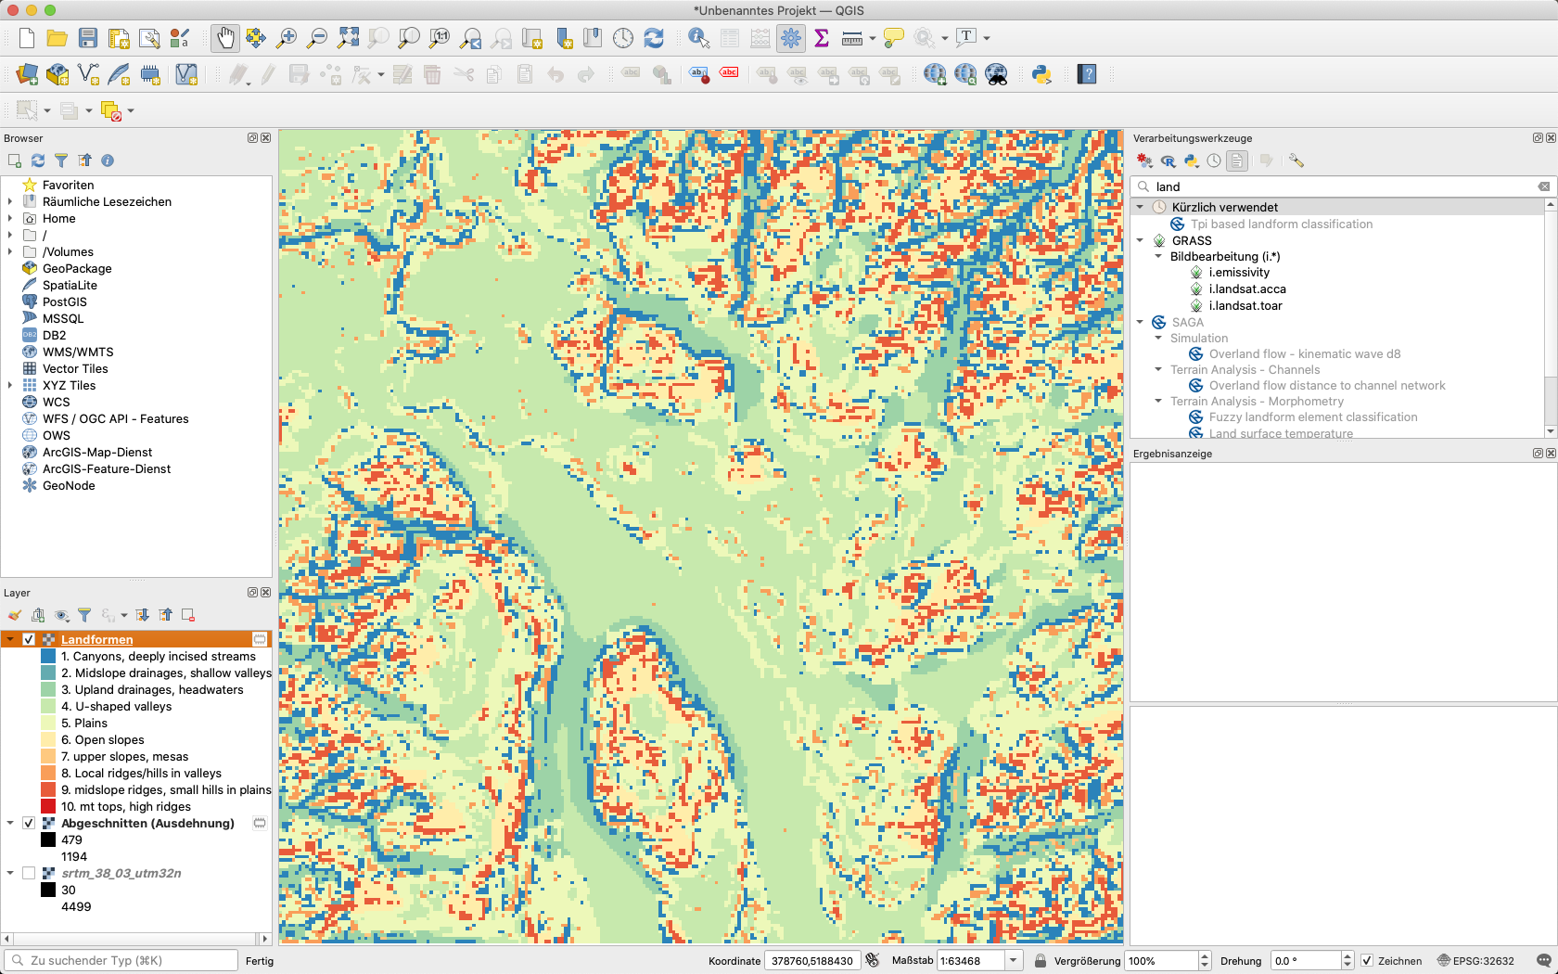Toggle visibility of Landformen layer
Viewport: 1558px width, 974px height.
(29, 639)
